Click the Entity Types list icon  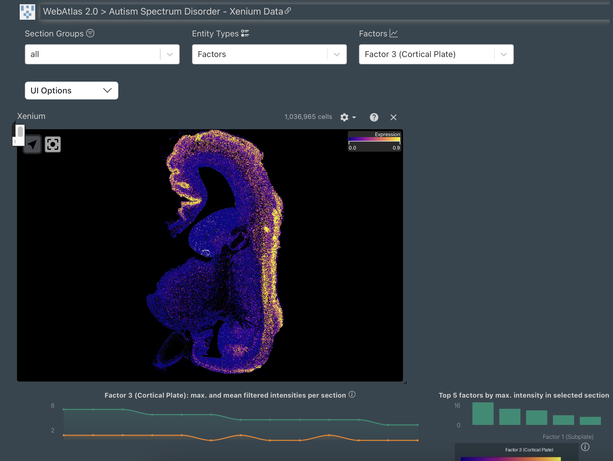(x=245, y=33)
